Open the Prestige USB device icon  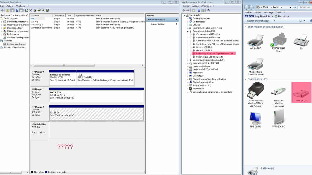(301, 93)
